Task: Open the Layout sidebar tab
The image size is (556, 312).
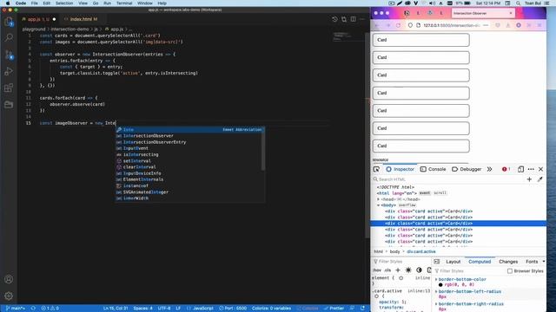Action: tap(453, 262)
